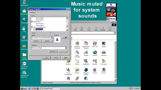The width and height of the screenshot is (161, 90).
Task: Click the Sounds Properties help button
Action: click(67, 9)
